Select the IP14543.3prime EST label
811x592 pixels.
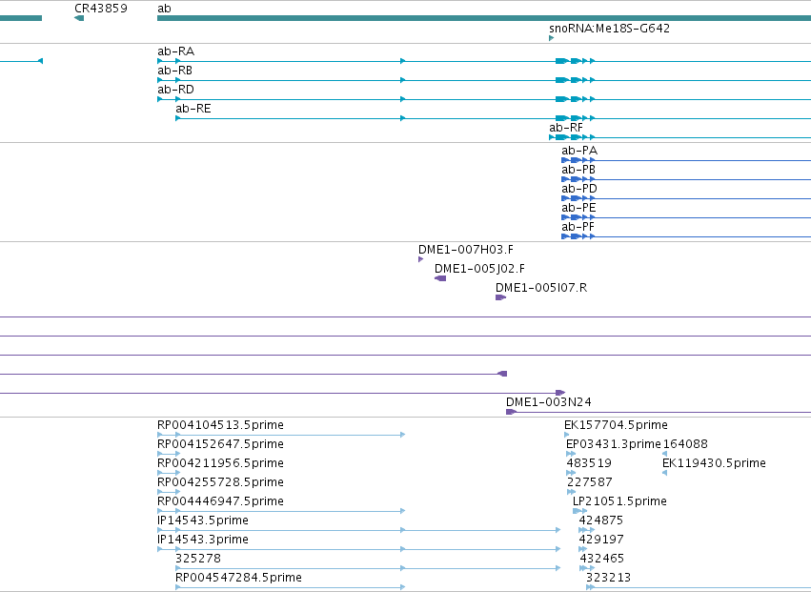pyautogui.click(x=203, y=540)
